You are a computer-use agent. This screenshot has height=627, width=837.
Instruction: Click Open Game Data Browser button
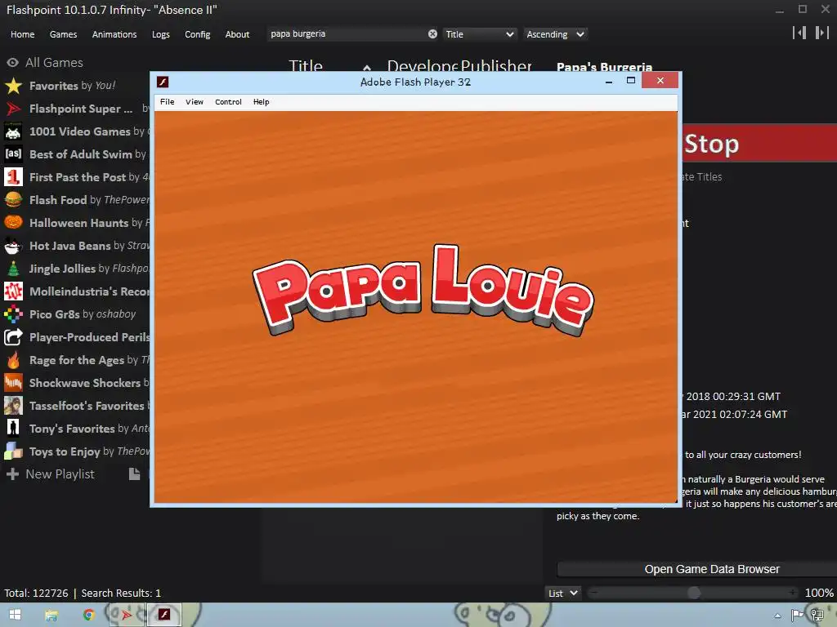coord(697,569)
